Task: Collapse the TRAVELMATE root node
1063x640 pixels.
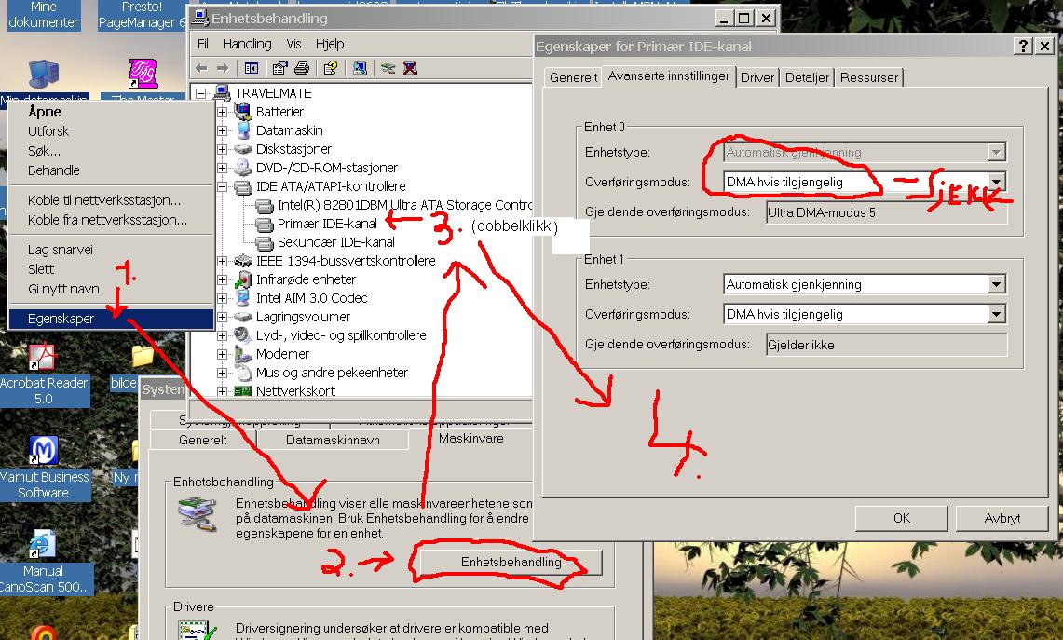Action: coord(200,93)
